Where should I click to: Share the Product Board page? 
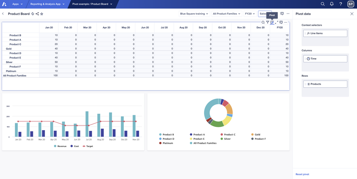tap(37, 14)
